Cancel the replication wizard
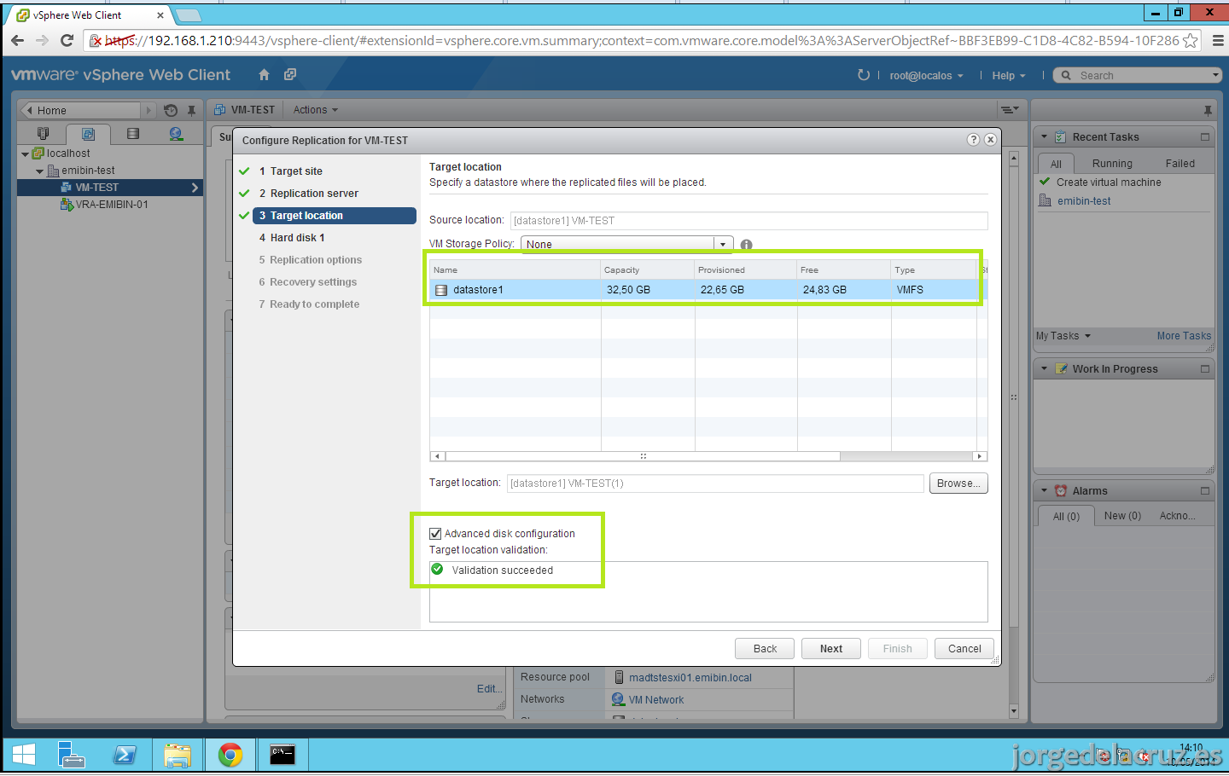 point(964,649)
